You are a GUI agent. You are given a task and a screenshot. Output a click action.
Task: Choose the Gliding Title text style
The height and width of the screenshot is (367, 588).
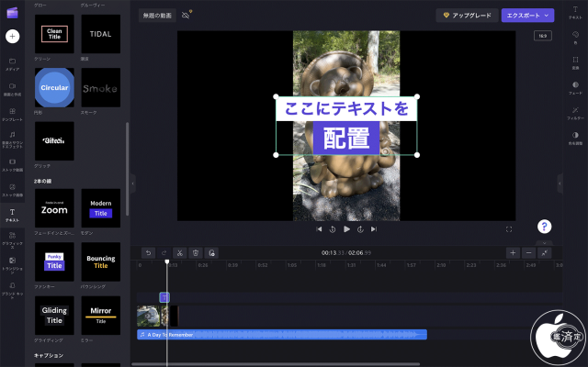[54, 316]
